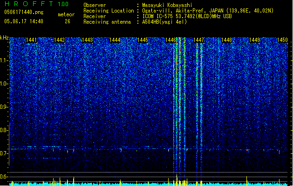The image size is (293, 186).
Task: Click the 1447 time marker
Action: click(x=198, y=40)
